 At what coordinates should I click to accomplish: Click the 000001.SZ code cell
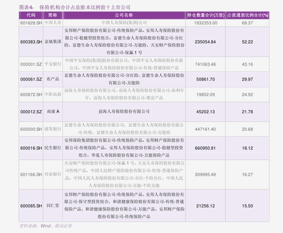point(31,64)
